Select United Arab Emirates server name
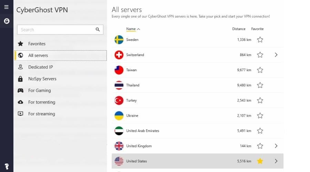The width and height of the screenshot is (310, 172). click(x=143, y=131)
